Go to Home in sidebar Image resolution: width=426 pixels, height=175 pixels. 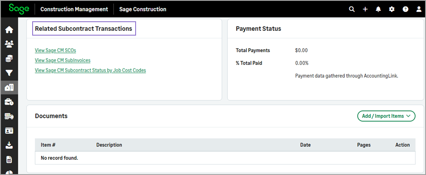point(9,30)
